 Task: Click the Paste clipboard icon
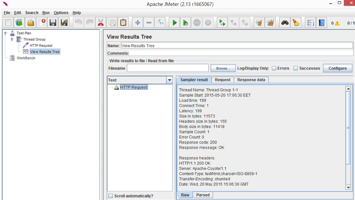pos(123,22)
